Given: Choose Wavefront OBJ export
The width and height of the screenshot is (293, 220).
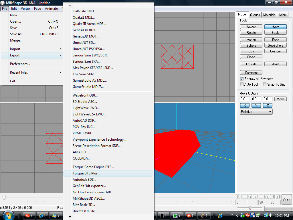Looking at the screenshot, I should coord(108,95).
